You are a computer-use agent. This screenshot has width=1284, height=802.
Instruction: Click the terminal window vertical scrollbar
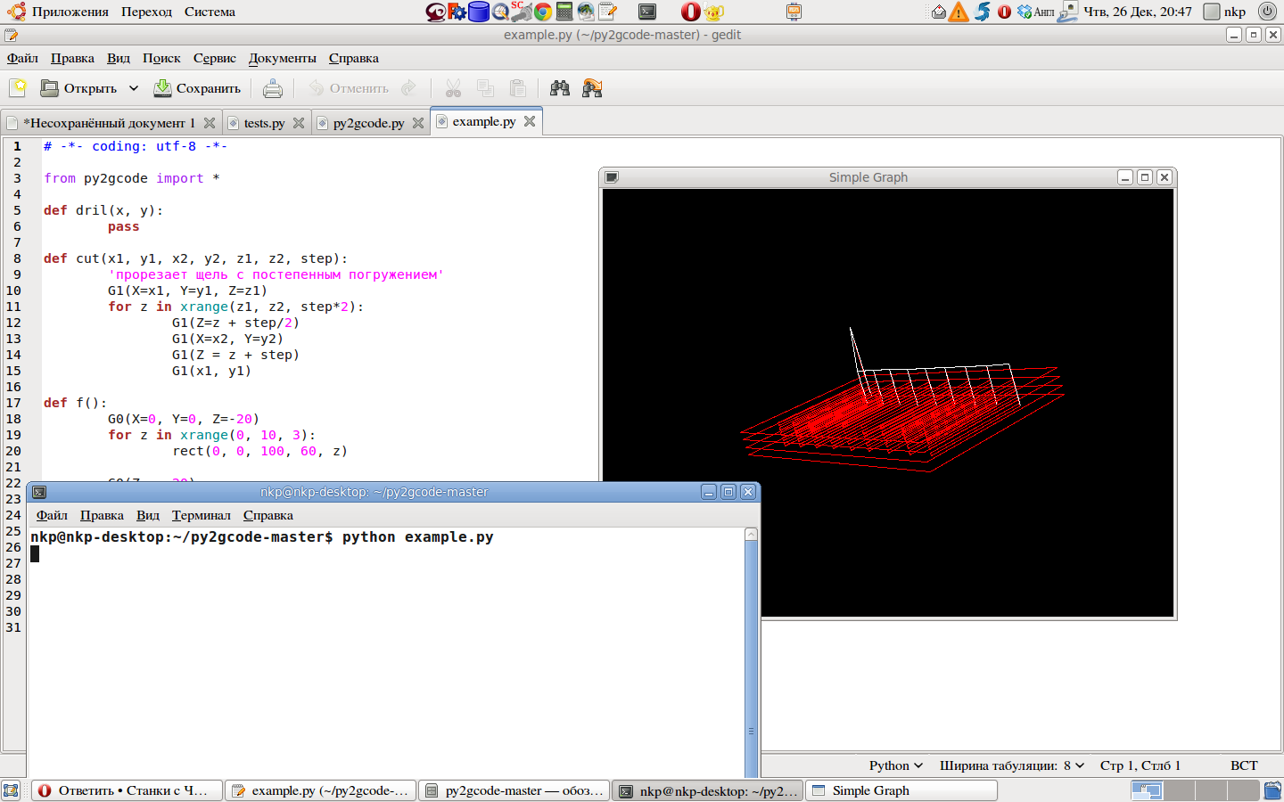751,642
